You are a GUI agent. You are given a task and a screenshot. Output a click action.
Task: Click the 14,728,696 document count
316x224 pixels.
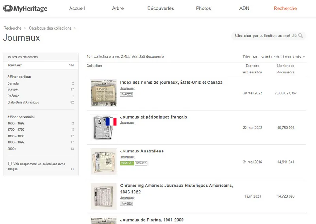click(x=286, y=196)
